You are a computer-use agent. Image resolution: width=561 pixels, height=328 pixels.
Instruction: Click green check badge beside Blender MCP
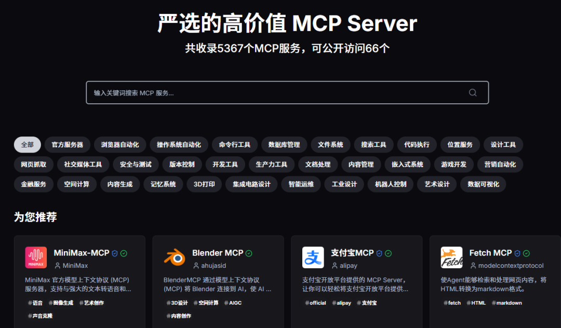tap(249, 253)
